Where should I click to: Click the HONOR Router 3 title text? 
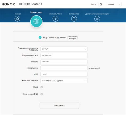click(x=31, y=4)
